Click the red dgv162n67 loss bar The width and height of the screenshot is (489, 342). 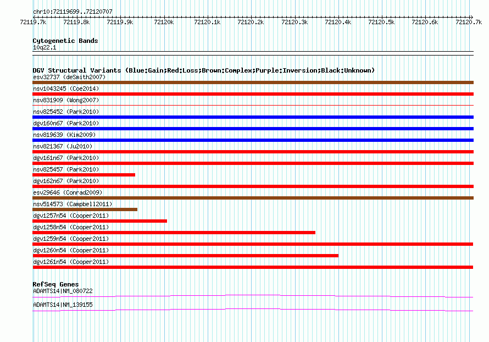click(x=253, y=186)
